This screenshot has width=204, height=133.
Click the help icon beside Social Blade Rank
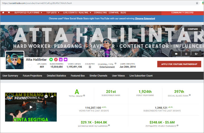pyautogui.click(x=190, y=95)
